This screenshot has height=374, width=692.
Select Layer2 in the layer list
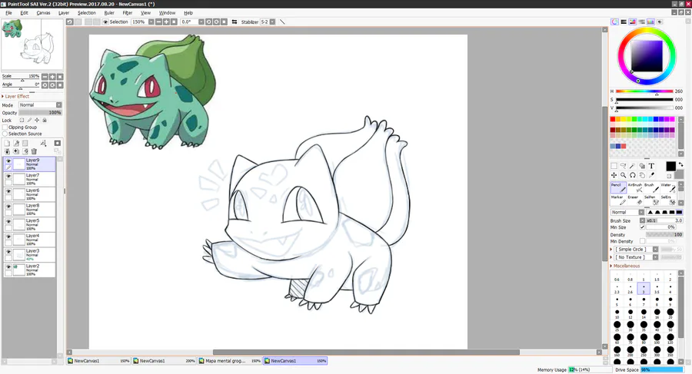click(x=30, y=270)
